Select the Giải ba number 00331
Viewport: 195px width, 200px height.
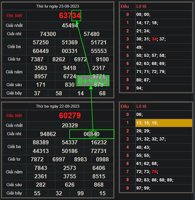(x=70, y=51)
